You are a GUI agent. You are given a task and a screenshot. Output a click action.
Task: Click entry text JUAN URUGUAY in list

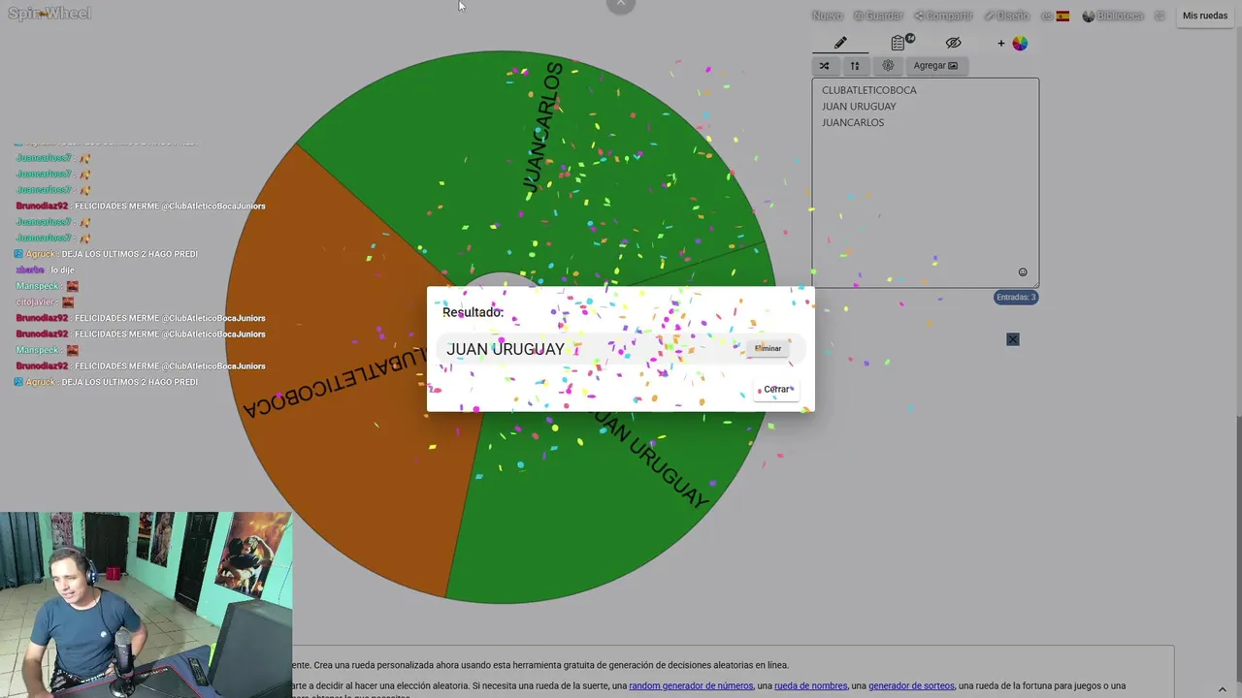[859, 107]
